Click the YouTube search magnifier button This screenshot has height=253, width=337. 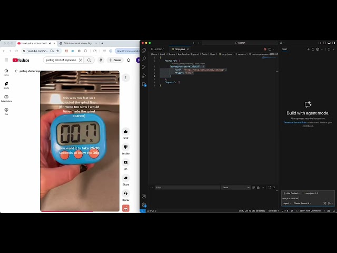89,60
